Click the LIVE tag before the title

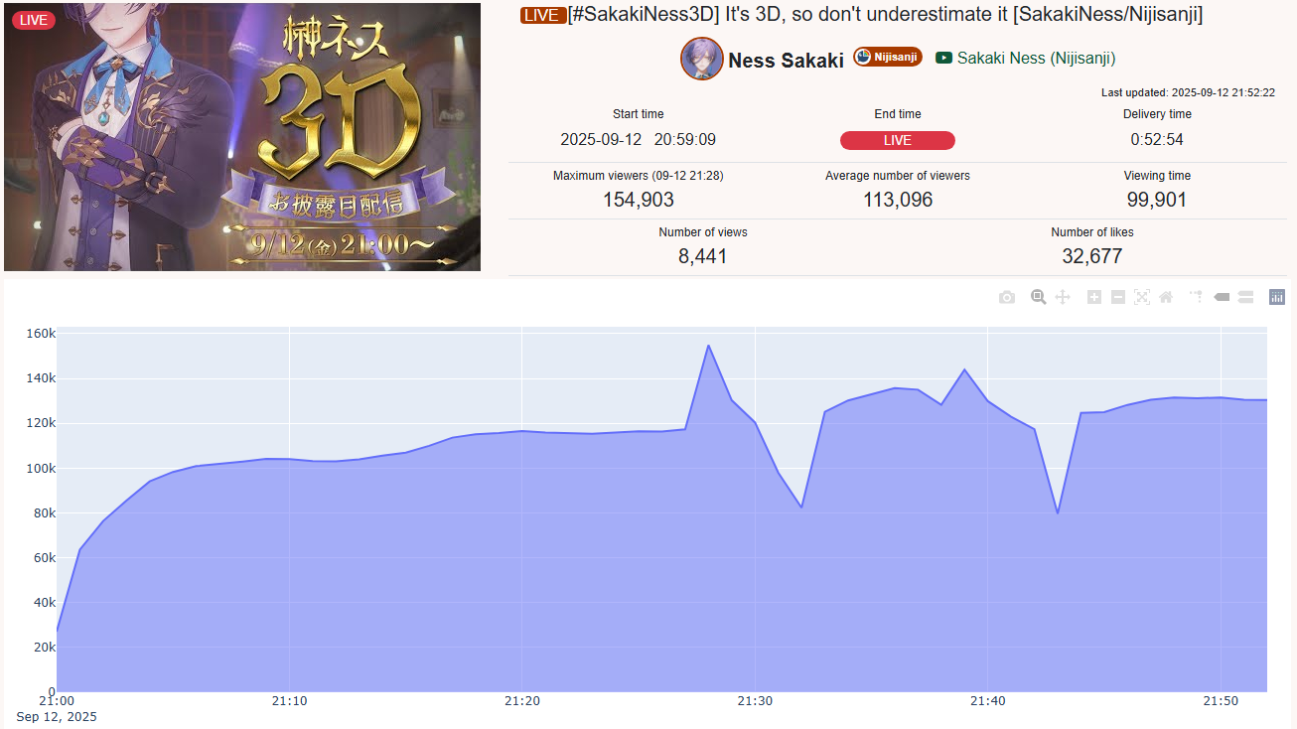(543, 15)
